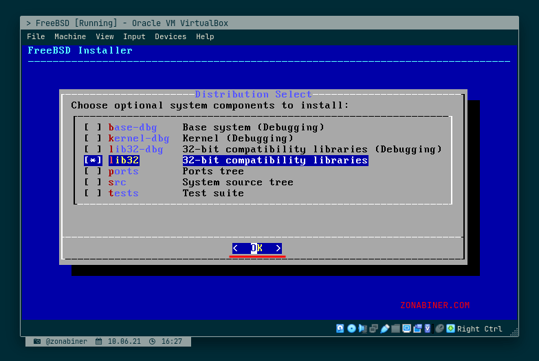The image size is (539, 361).
Task: Select the ports component name
Action: (x=124, y=172)
